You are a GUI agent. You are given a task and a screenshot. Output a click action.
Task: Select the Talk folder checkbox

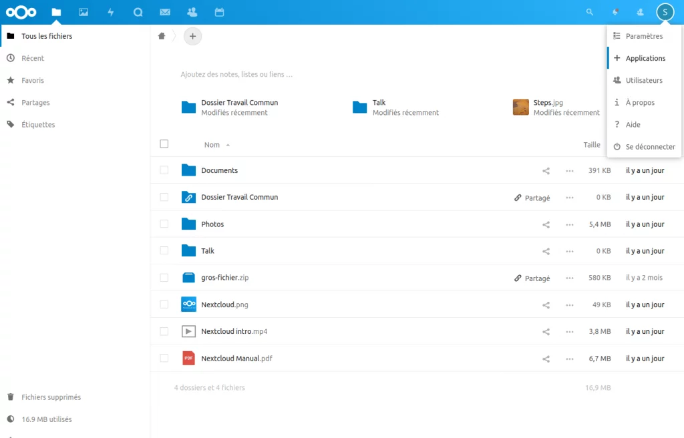pos(164,250)
